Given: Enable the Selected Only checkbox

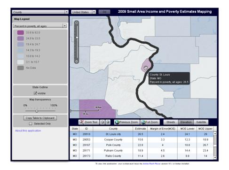Looking at the screenshot, I should pyautogui.click(x=31, y=124).
